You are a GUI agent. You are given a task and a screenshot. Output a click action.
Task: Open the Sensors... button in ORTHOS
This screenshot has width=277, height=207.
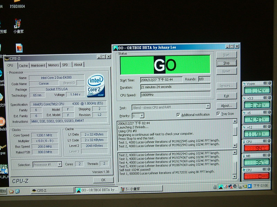(227, 86)
